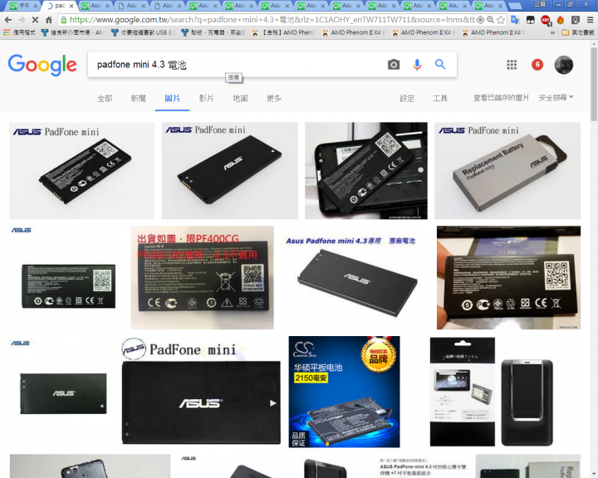The image size is (598, 478).
Task: Stop loading the page with the X button
Action: click(x=35, y=20)
